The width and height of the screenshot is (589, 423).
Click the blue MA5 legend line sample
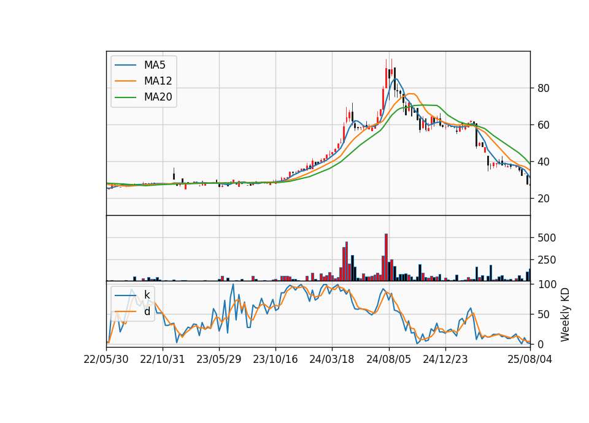125,66
